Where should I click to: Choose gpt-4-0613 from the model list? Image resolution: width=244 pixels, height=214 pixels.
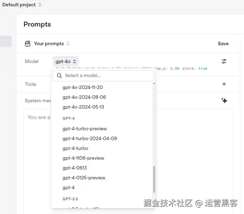coord(75,168)
